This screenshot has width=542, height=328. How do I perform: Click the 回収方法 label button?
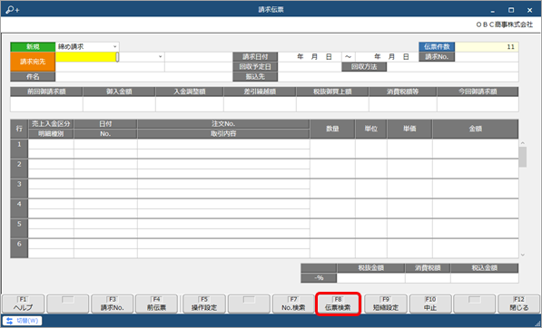(x=364, y=67)
